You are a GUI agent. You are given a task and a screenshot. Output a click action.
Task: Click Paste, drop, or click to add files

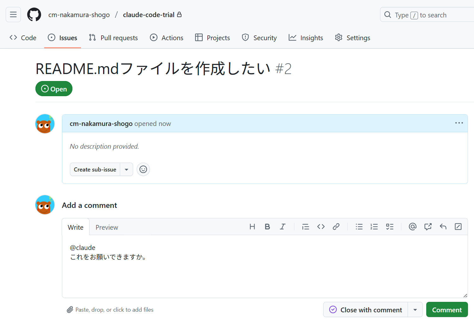click(x=110, y=310)
